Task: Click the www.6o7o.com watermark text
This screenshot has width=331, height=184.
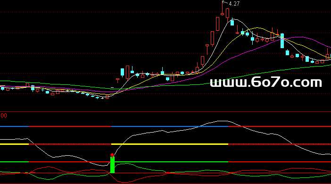Action: 266,83
